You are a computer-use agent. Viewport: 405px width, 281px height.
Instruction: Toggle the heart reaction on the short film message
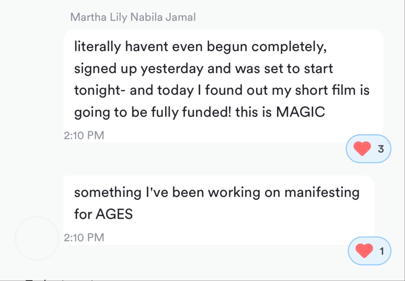pos(368,149)
